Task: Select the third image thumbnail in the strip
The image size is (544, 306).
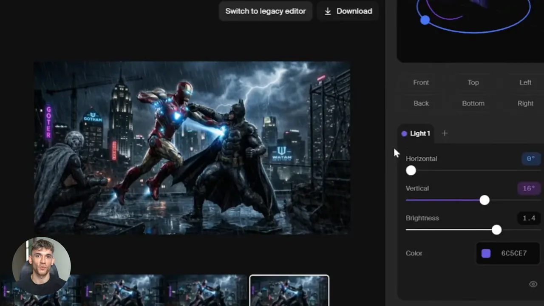Action: click(206, 291)
